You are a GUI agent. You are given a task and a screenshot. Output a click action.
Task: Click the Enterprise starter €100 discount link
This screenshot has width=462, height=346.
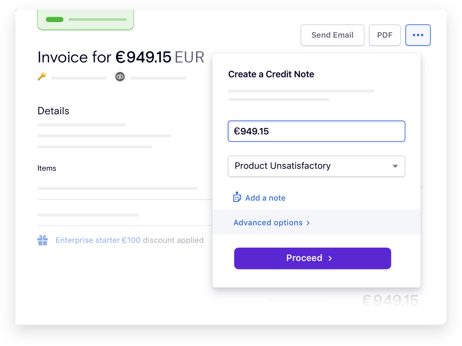tap(98, 240)
